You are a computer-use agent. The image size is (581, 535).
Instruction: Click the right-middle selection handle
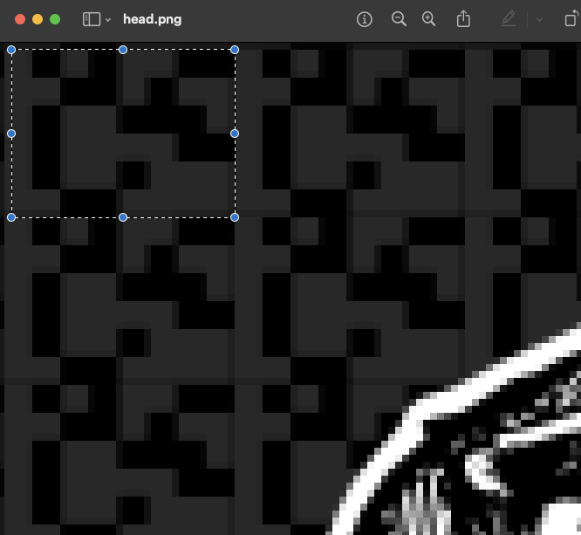[235, 134]
